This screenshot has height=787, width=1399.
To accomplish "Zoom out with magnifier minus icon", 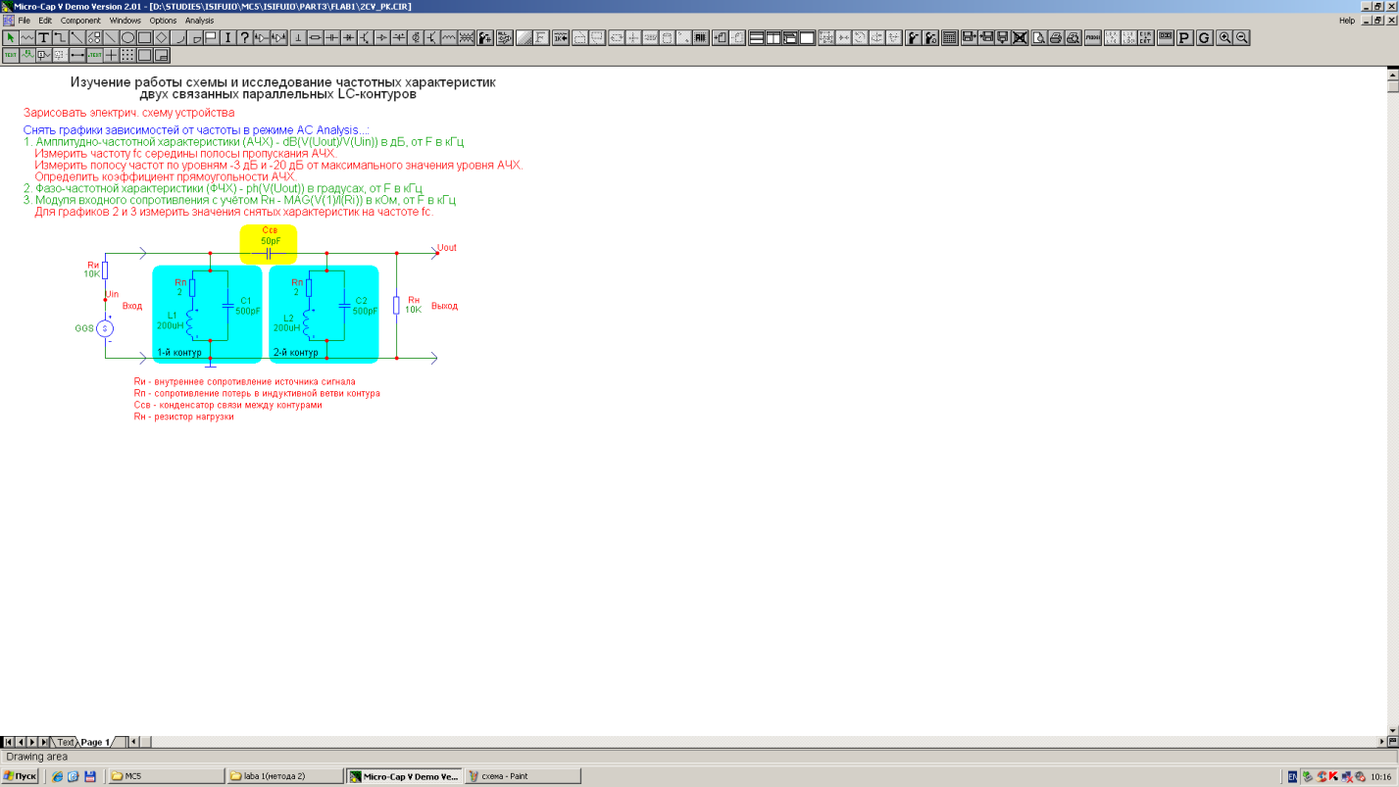I will (x=1241, y=38).
